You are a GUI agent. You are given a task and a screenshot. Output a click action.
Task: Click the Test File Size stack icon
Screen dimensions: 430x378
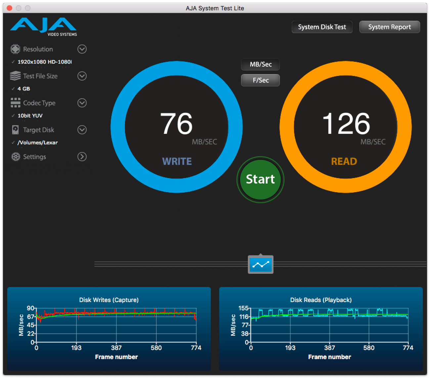(15, 76)
